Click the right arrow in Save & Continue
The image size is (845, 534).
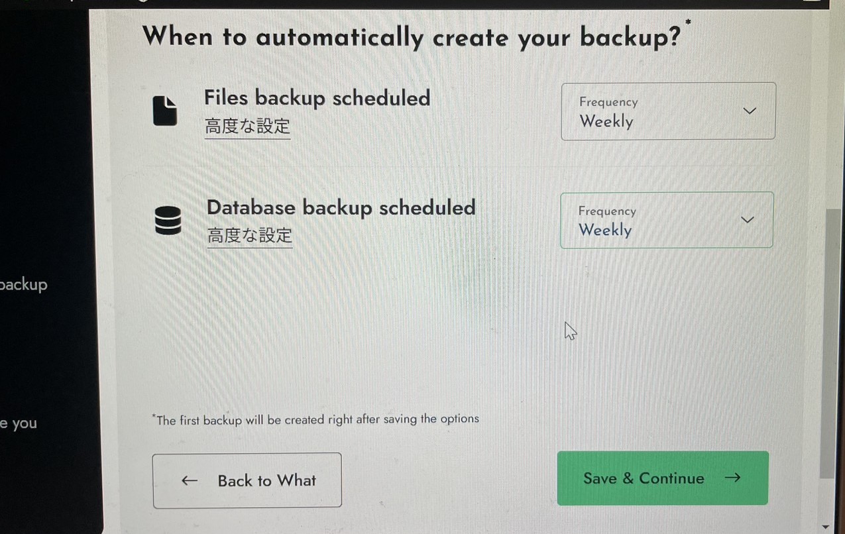(732, 478)
